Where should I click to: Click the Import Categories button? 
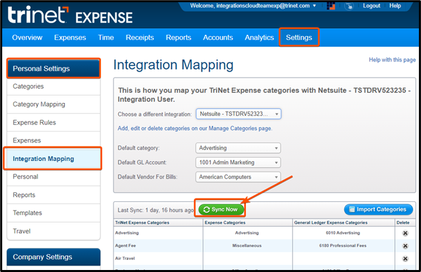coord(378,209)
